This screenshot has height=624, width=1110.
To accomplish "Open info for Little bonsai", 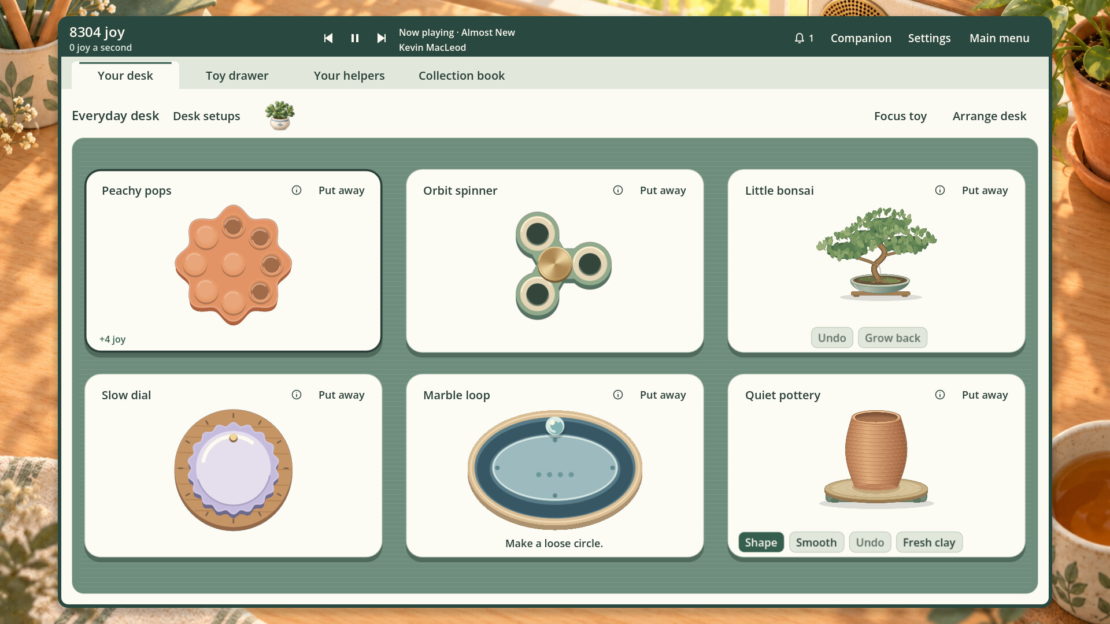I will pos(940,190).
